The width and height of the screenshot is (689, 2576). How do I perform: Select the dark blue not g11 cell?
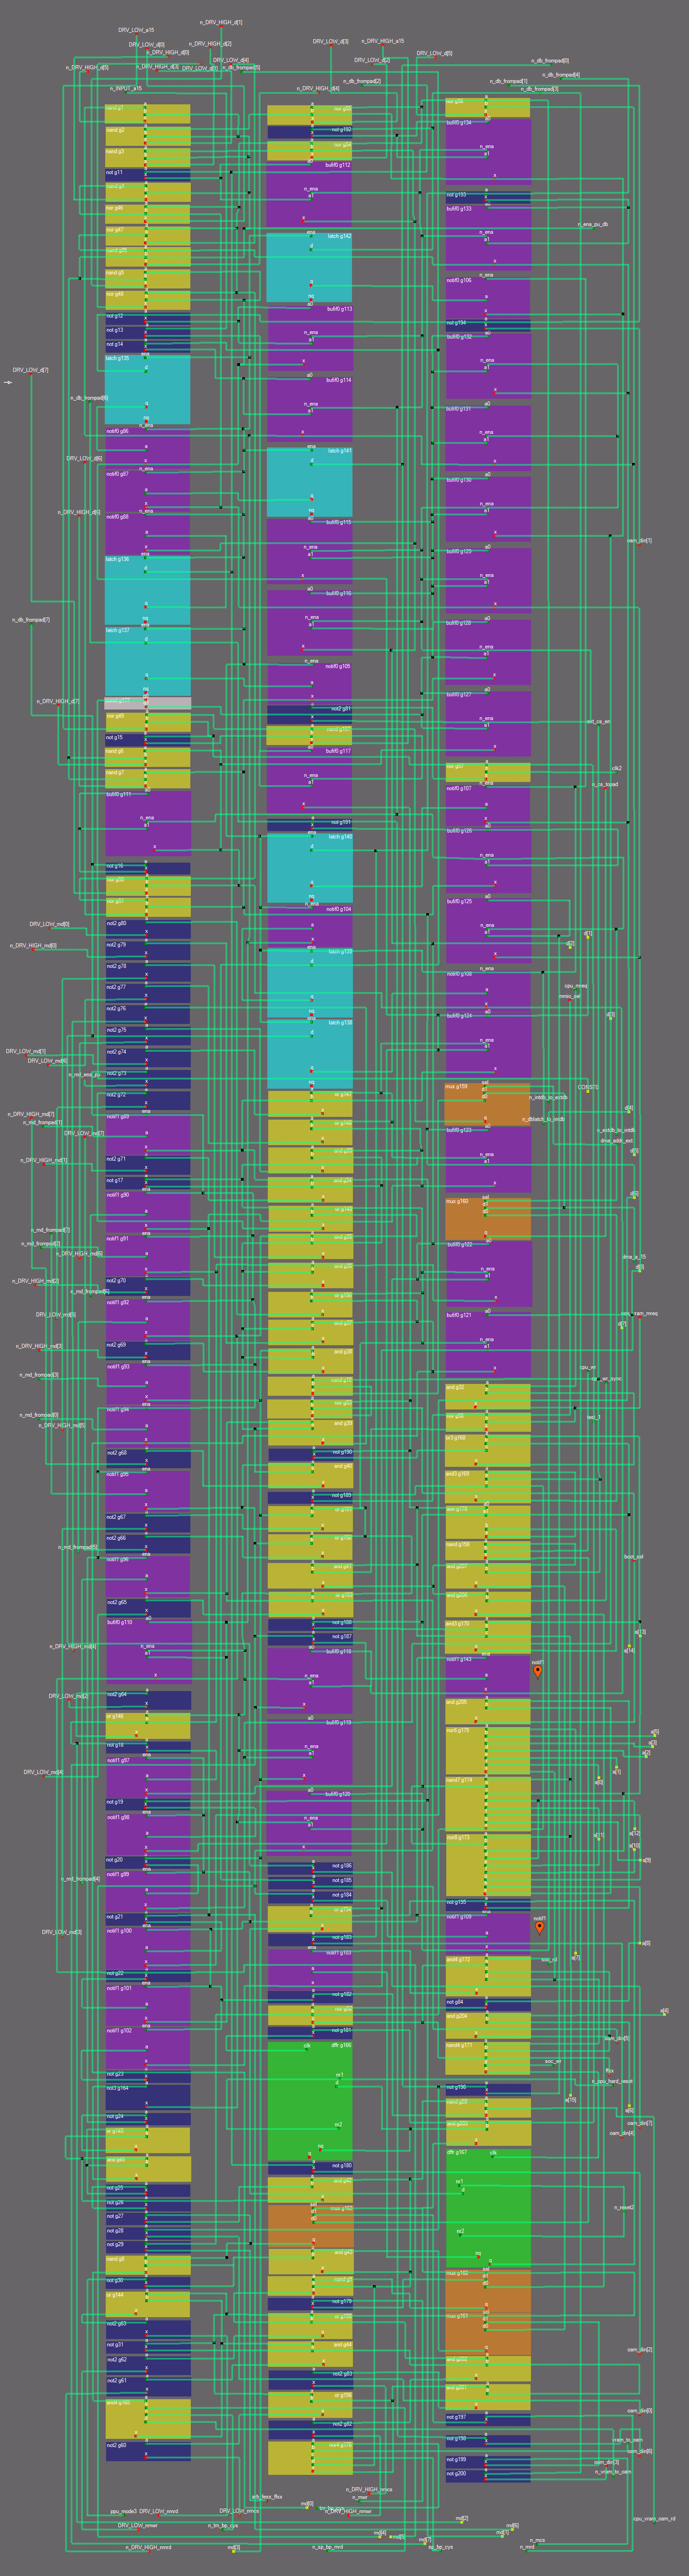point(147,174)
